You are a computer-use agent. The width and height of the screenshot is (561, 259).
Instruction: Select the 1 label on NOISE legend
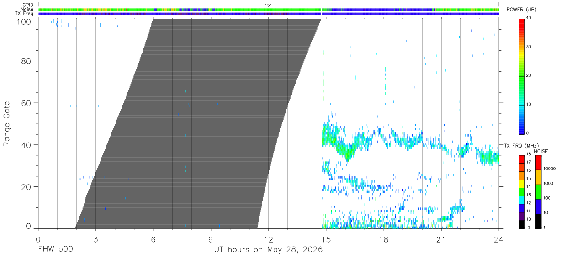[544, 227]
